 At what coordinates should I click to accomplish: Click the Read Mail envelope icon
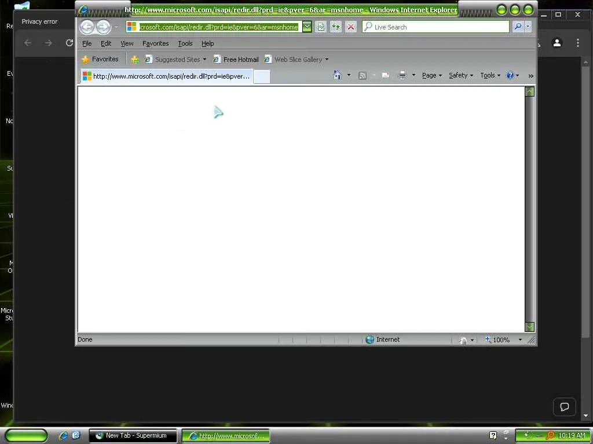386,76
